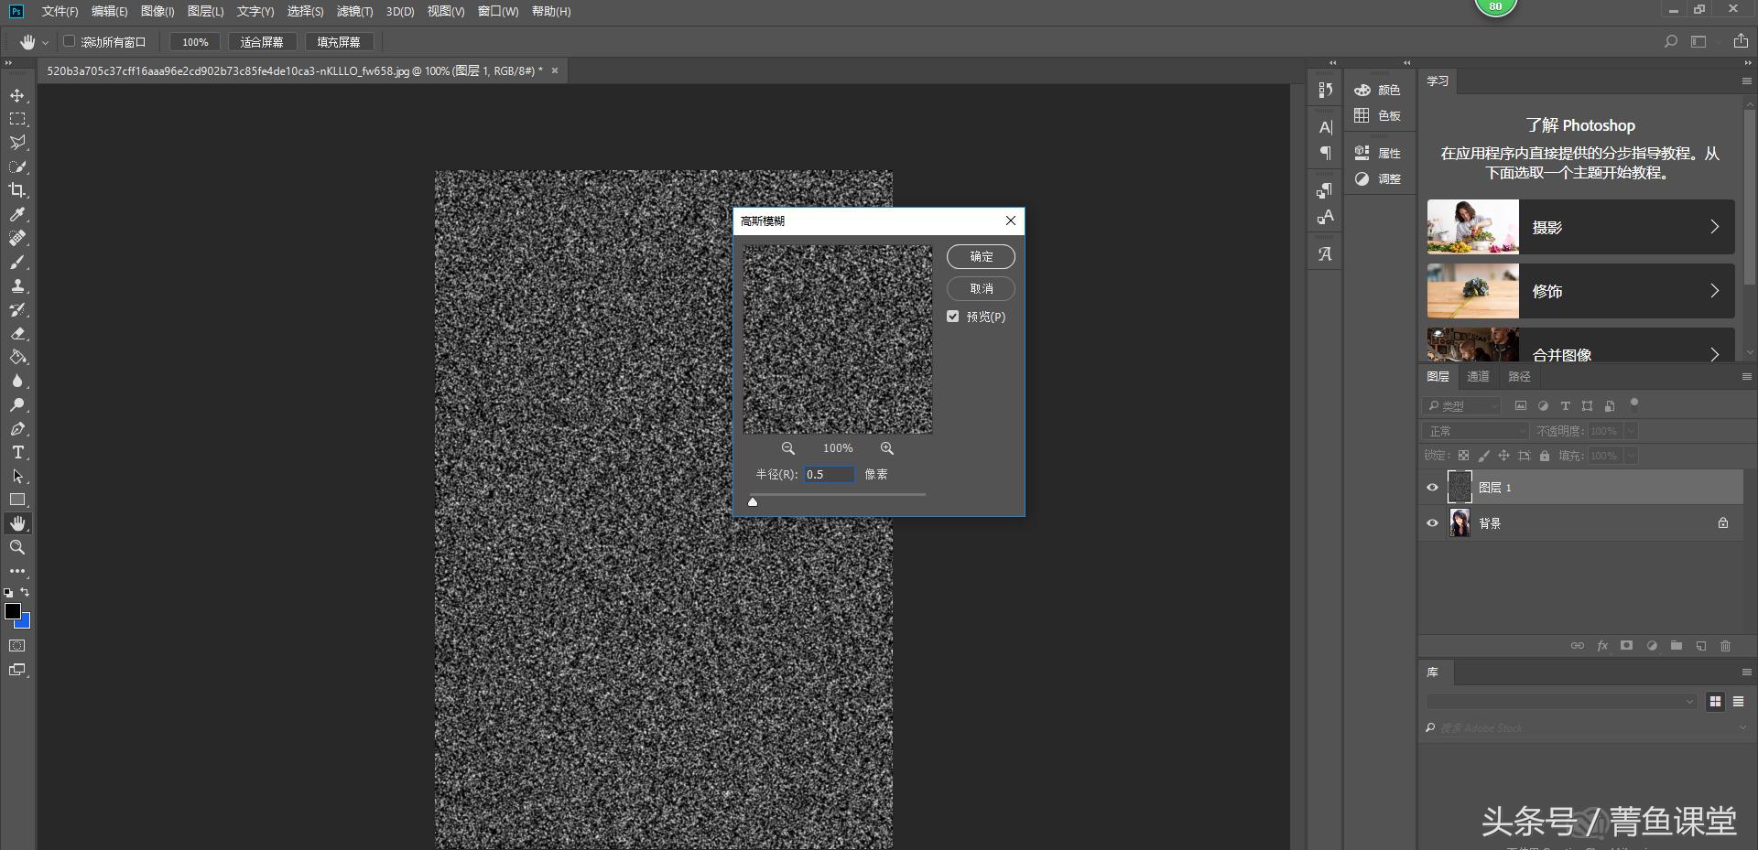Uncheck the 预览(P) preview checkbox
The height and width of the screenshot is (850, 1758).
pos(953,317)
